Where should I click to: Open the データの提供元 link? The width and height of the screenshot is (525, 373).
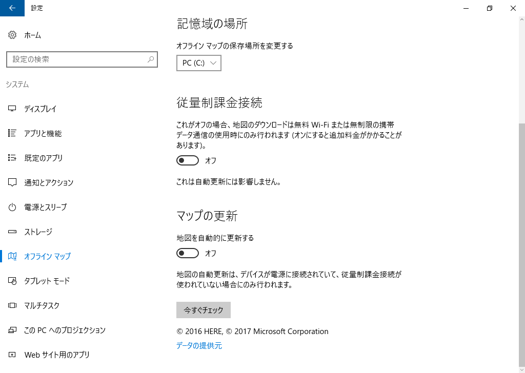[199, 346]
